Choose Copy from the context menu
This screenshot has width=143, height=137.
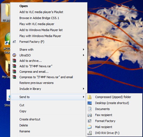pos(49,111)
